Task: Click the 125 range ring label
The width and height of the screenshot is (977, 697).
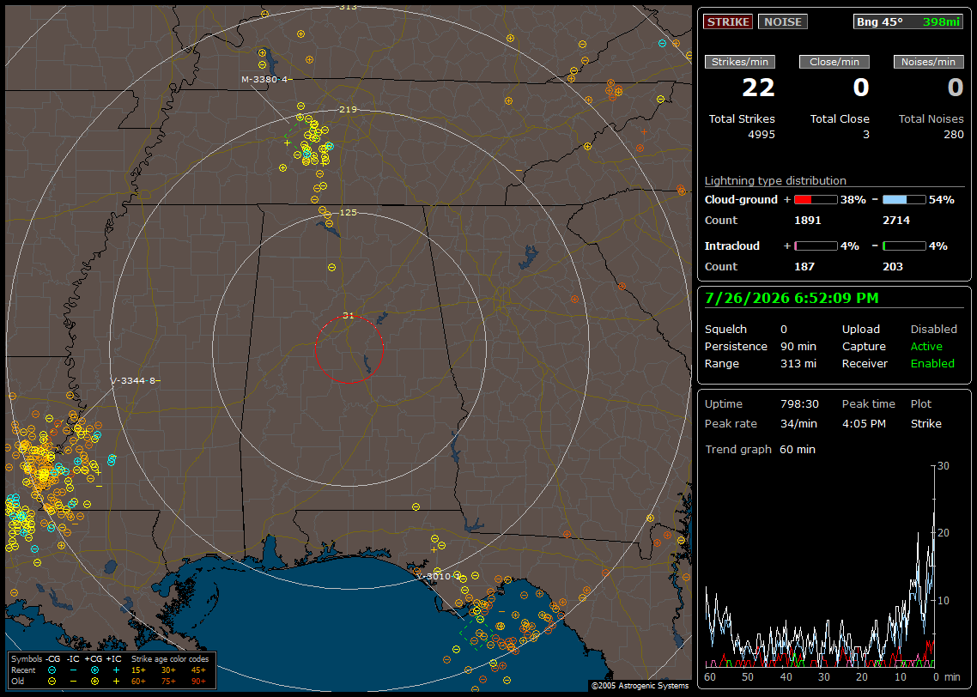Action: point(348,212)
